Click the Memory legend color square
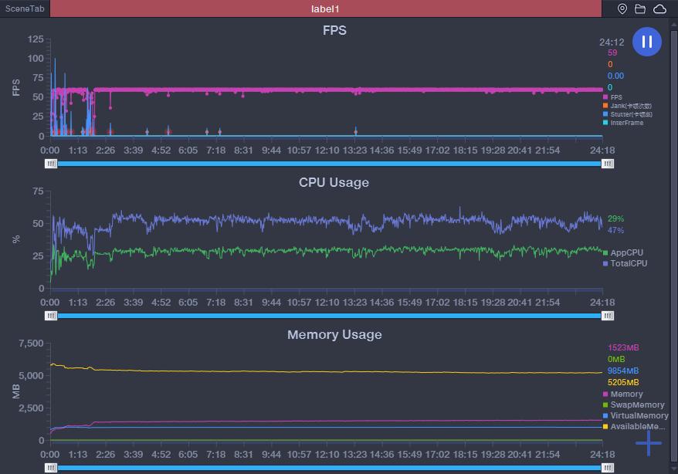678x474 pixels. (605, 394)
